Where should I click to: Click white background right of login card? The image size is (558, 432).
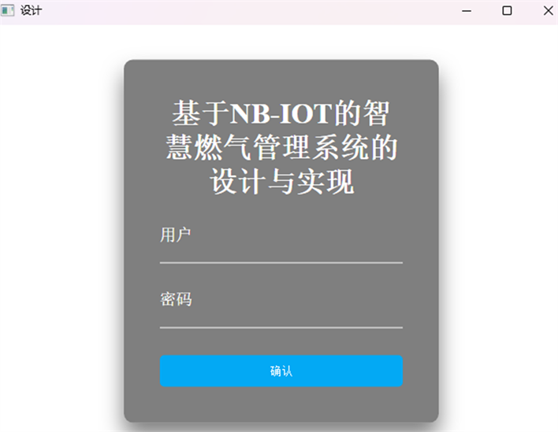click(498, 227)
